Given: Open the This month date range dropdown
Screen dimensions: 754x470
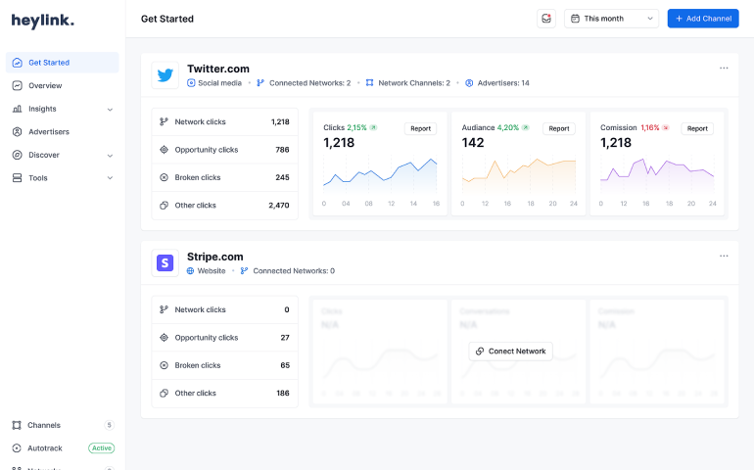Looking at the screenshot, I should point(612,19).
